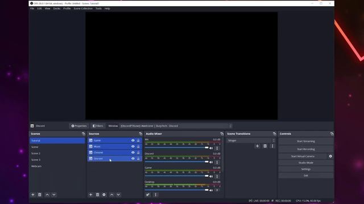
Task: Click Exit in Controls panel
Action: click(306, 176)
